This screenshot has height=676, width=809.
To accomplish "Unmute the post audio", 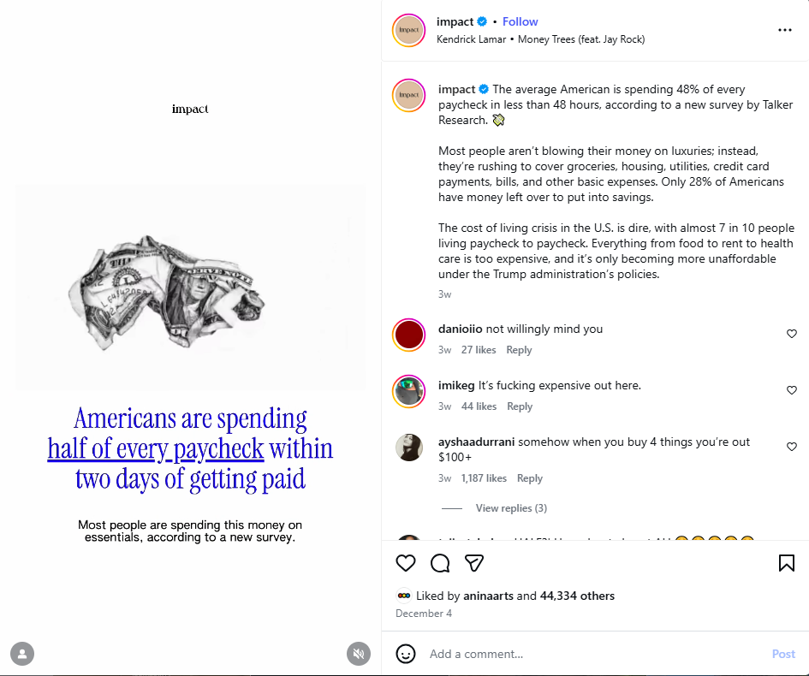I will click(x=358, y=654).
